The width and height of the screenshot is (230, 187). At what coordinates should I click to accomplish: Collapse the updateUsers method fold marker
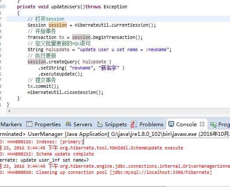coord(3,7)
